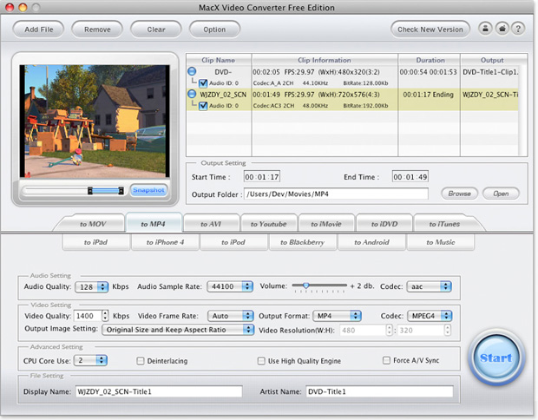
Task: Collapse the WJZDY_02_SCN clip with its blue circle
Action: [193, 94]
